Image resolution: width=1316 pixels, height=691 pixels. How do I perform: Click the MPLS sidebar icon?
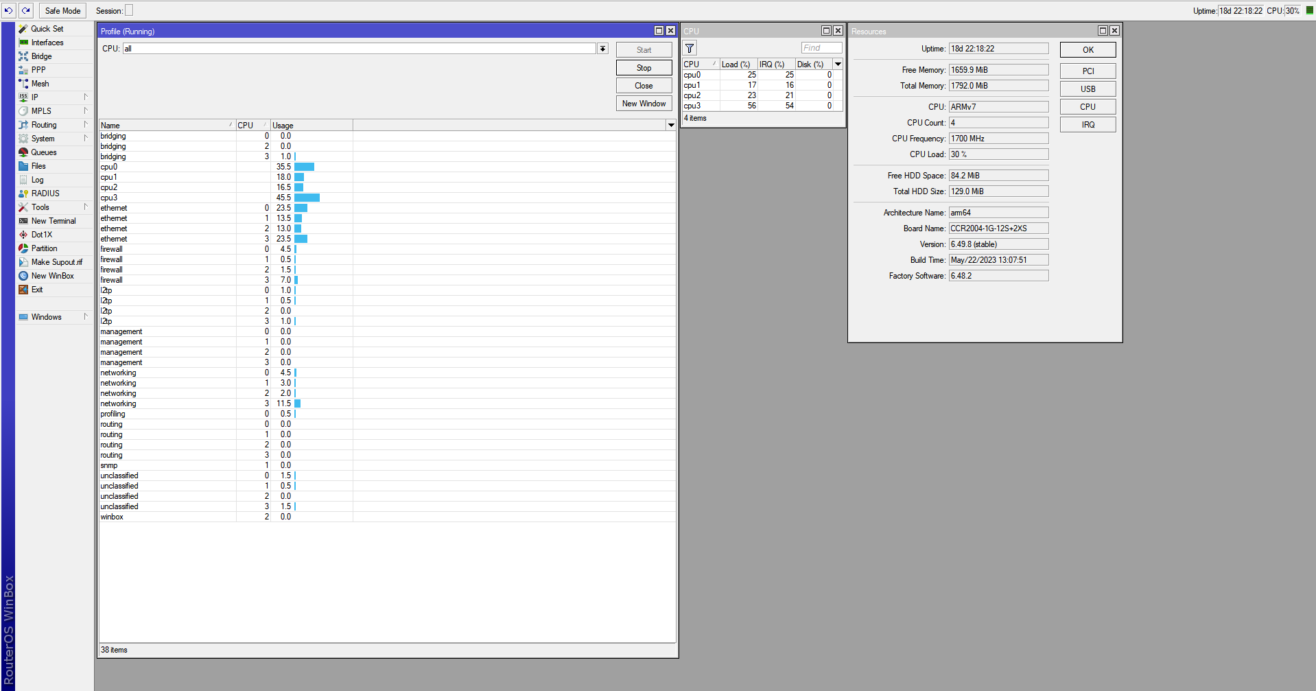point(23,111)
